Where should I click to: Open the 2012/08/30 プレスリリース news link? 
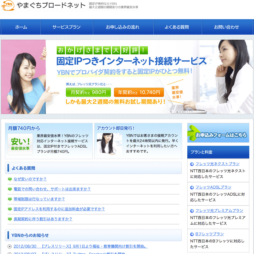pos(81,246)
